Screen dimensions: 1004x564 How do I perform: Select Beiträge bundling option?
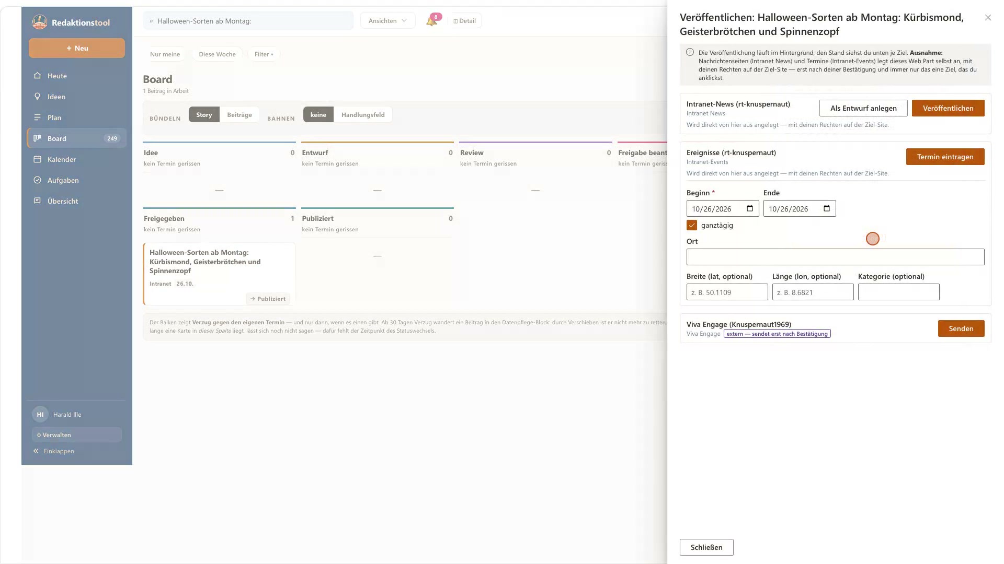pyautogui.click(x=239, y=115)
